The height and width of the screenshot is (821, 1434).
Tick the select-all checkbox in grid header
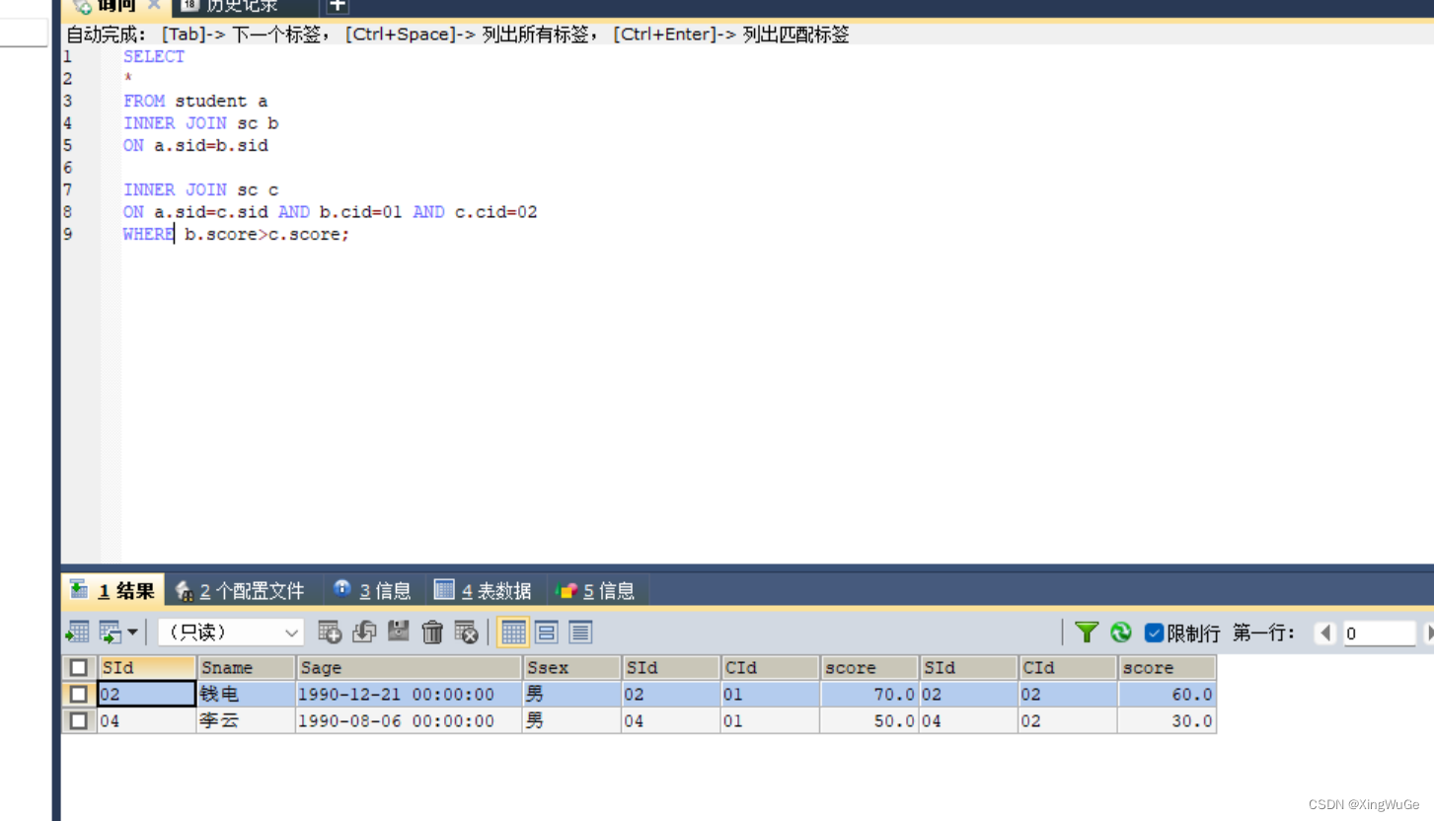pyautogui.click(x=79, y=668)
